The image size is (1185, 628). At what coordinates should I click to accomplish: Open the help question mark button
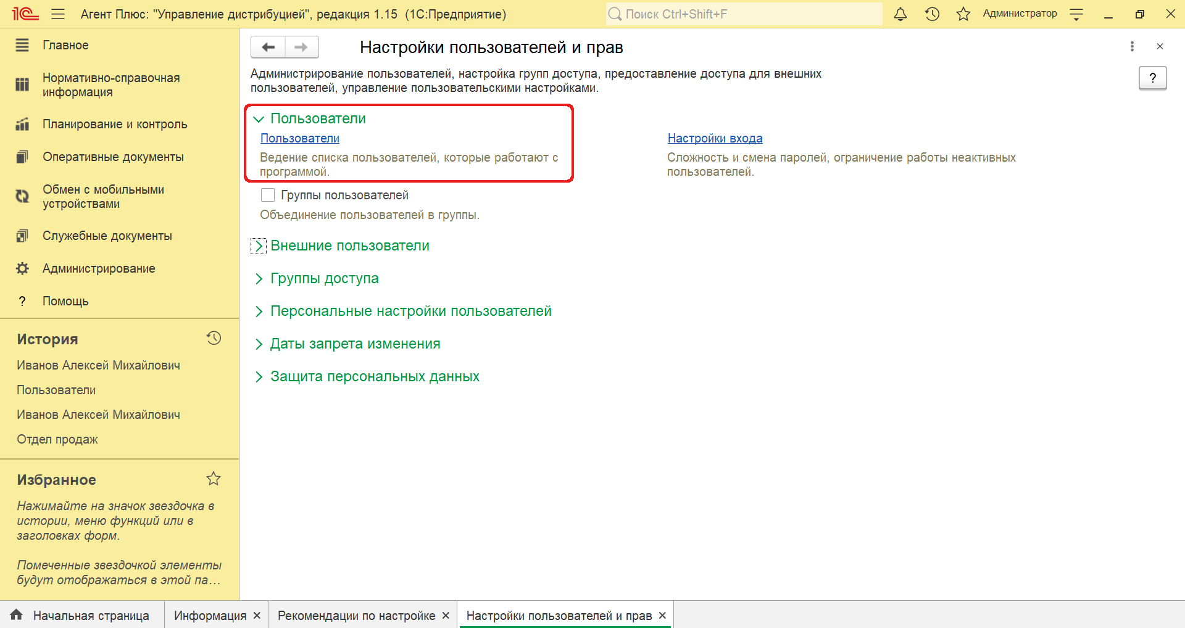1152,78
